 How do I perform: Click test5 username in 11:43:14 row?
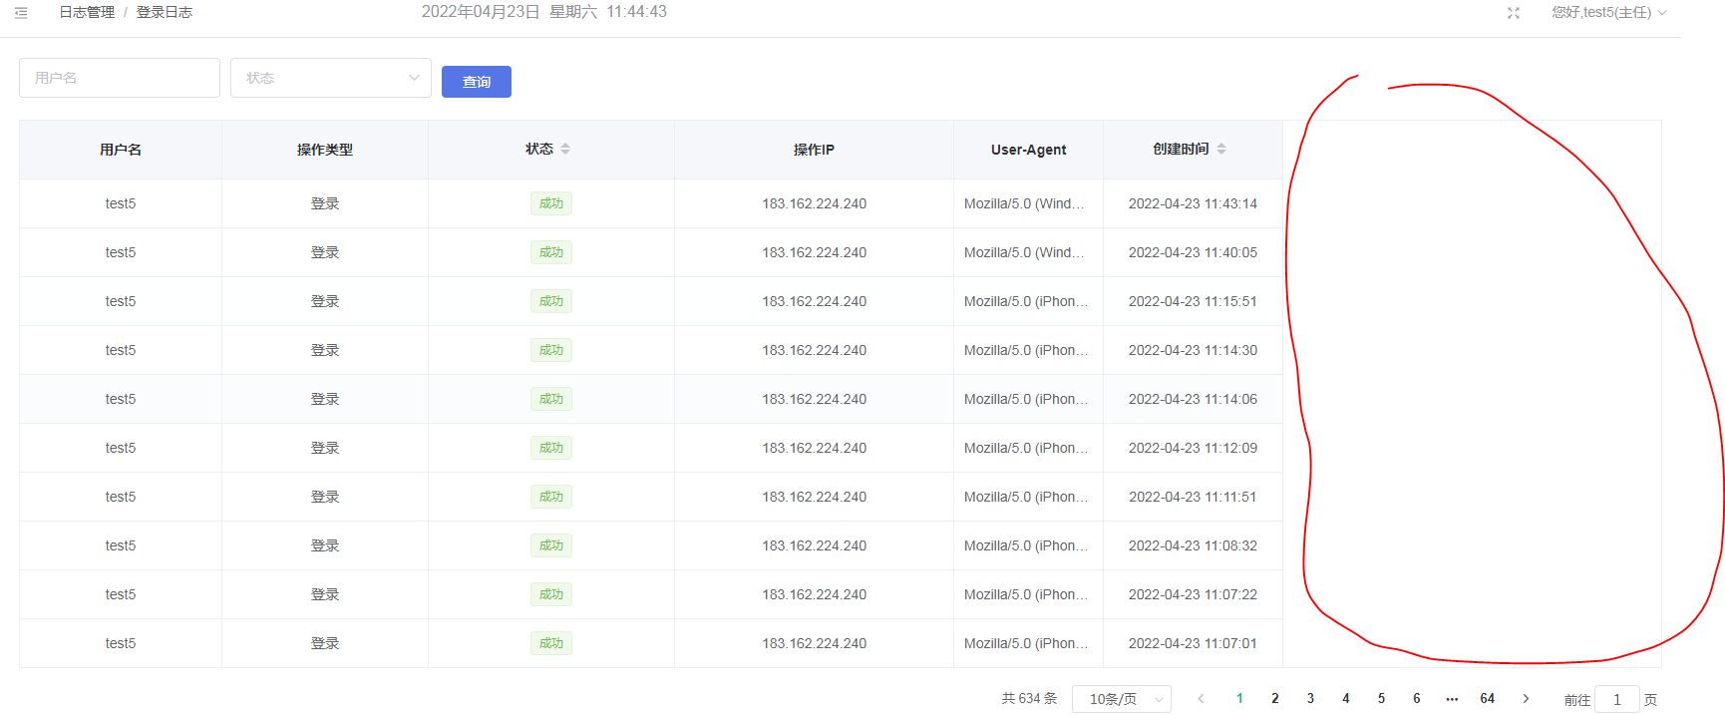tap(121, 203)
